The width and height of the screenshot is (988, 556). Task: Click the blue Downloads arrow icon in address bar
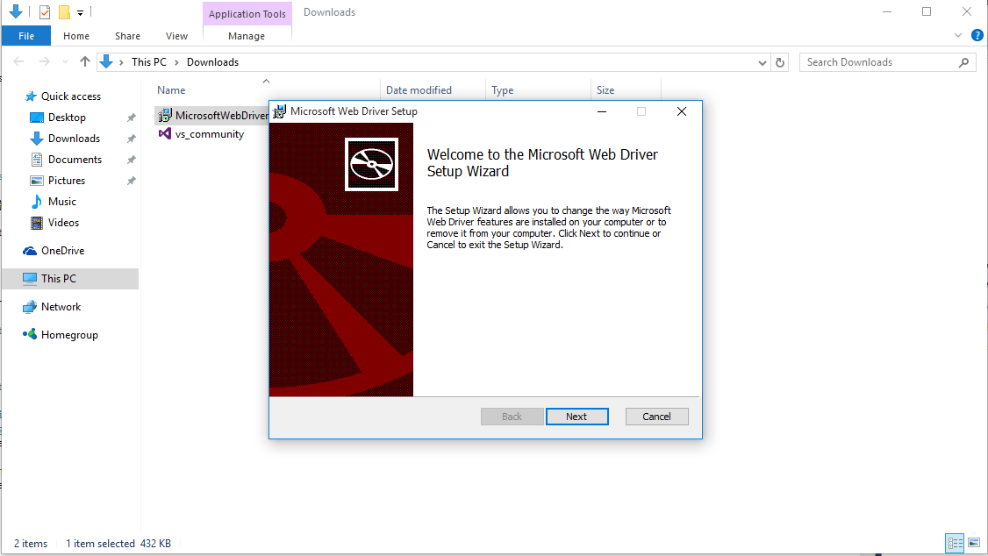pyautogui.click(x=106, y=61)
